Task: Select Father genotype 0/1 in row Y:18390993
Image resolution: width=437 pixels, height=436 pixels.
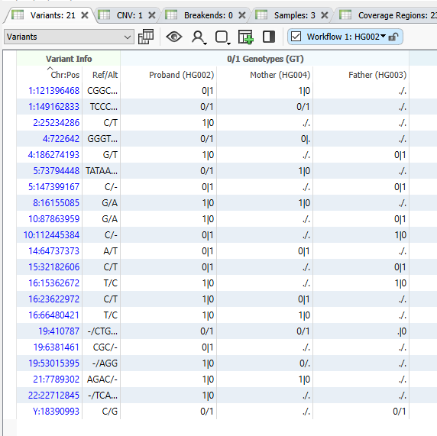Action: pos(361,412)
